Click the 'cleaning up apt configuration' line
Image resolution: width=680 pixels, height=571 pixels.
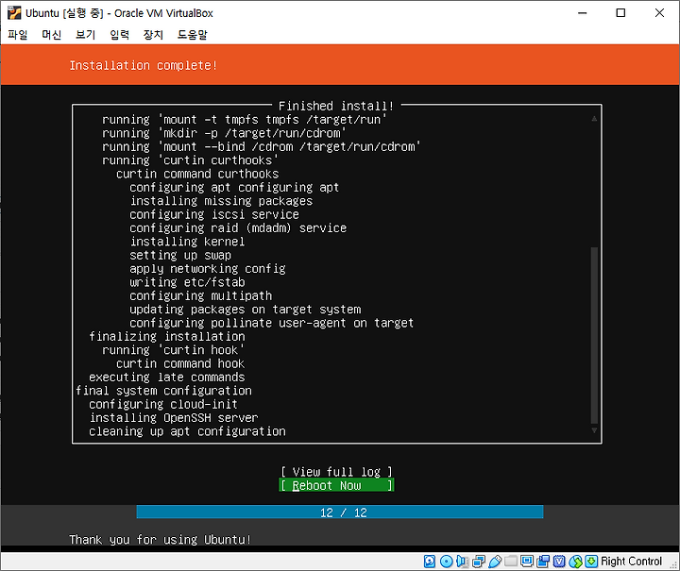(x=187, y=431)
